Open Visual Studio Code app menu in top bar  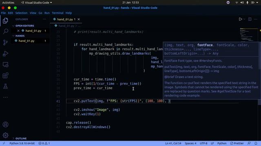click(x=36, y=3)
